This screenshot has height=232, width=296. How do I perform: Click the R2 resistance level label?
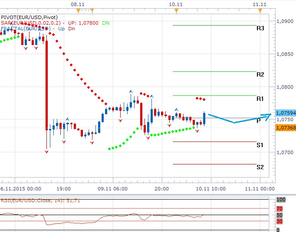[x=260, y=74]
